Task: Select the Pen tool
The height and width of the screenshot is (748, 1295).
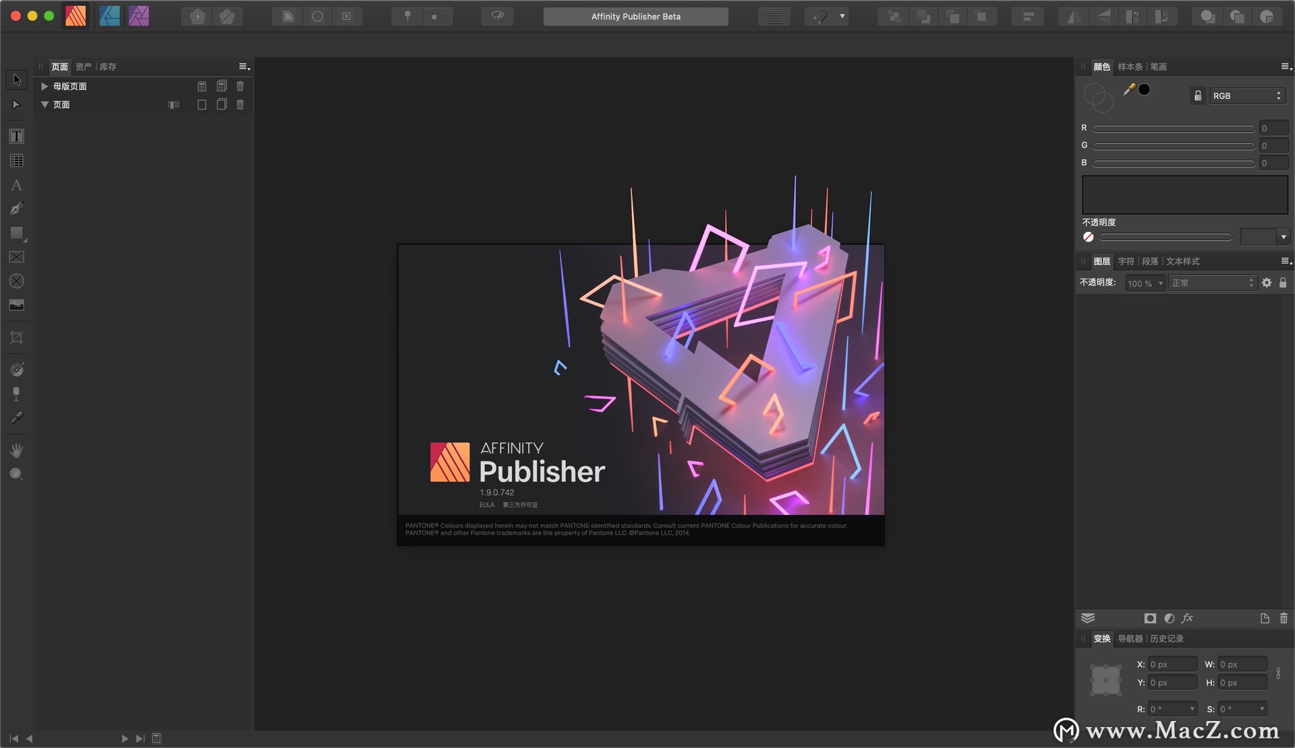Action: pos(17,208)
